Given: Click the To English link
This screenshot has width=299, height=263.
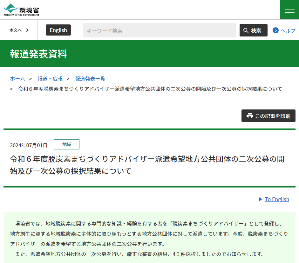Looking at the screenshot, I should pos(277,199).
